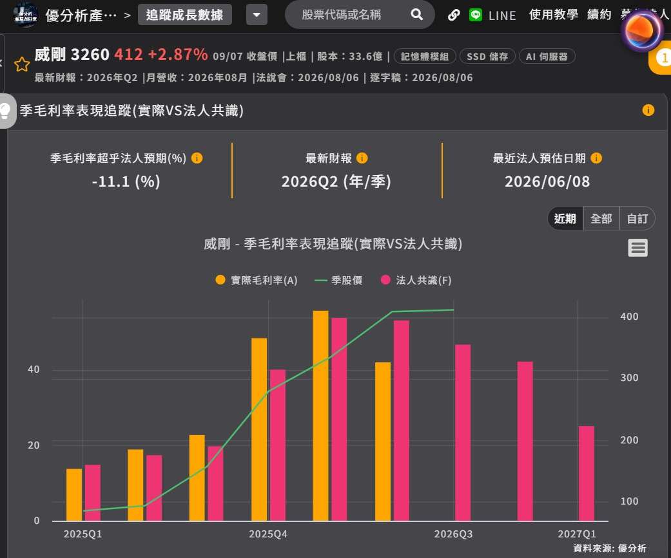The image size is (671, 558).
Task: Switch to the 近期 range tab
Action: pyautogui.click(x=565, y=218)
